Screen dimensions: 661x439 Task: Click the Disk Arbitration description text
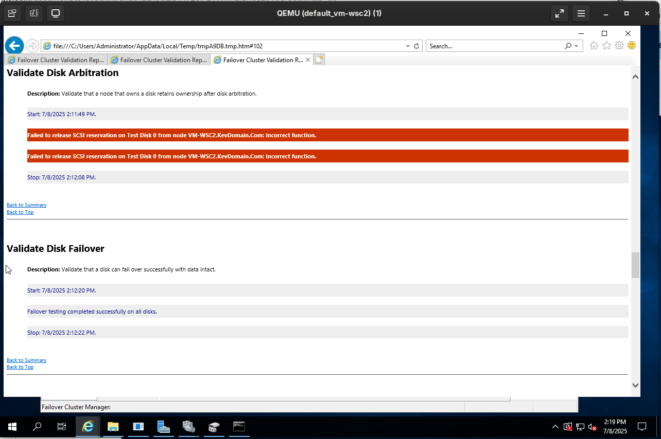click(x=142, y=94)
